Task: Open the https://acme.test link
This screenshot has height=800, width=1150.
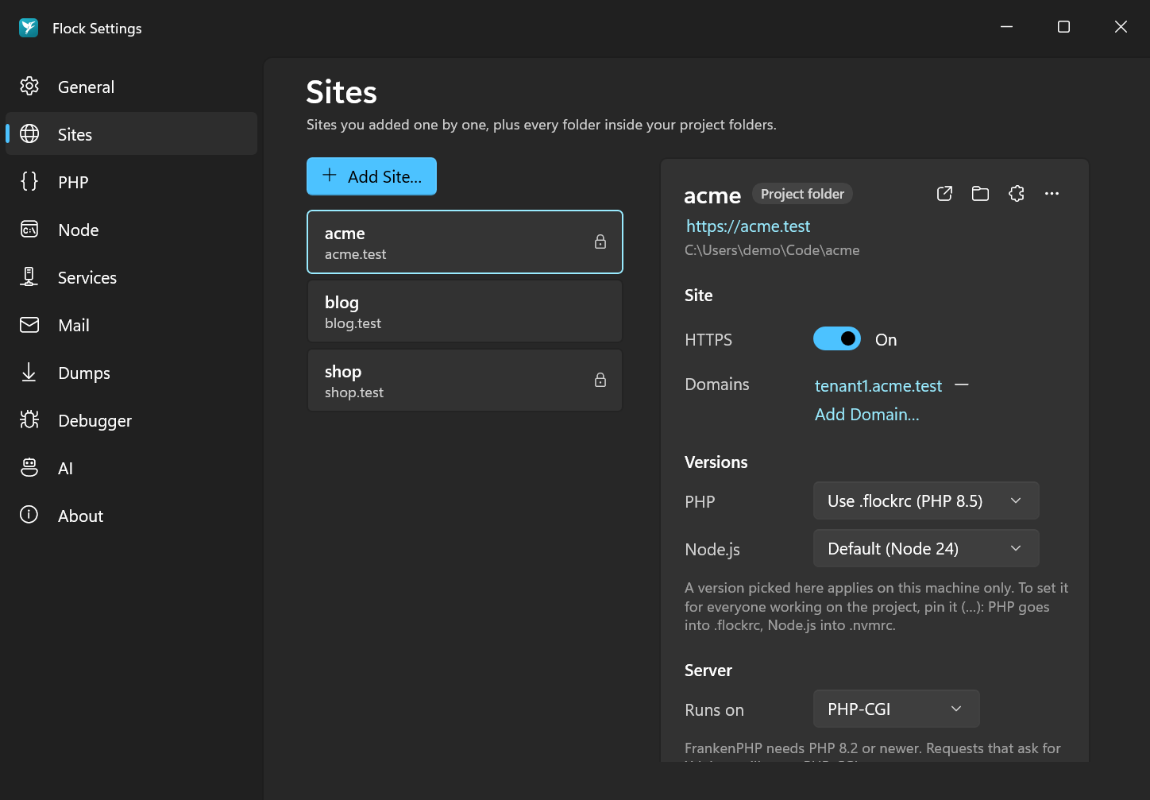Action: (748, 226)
